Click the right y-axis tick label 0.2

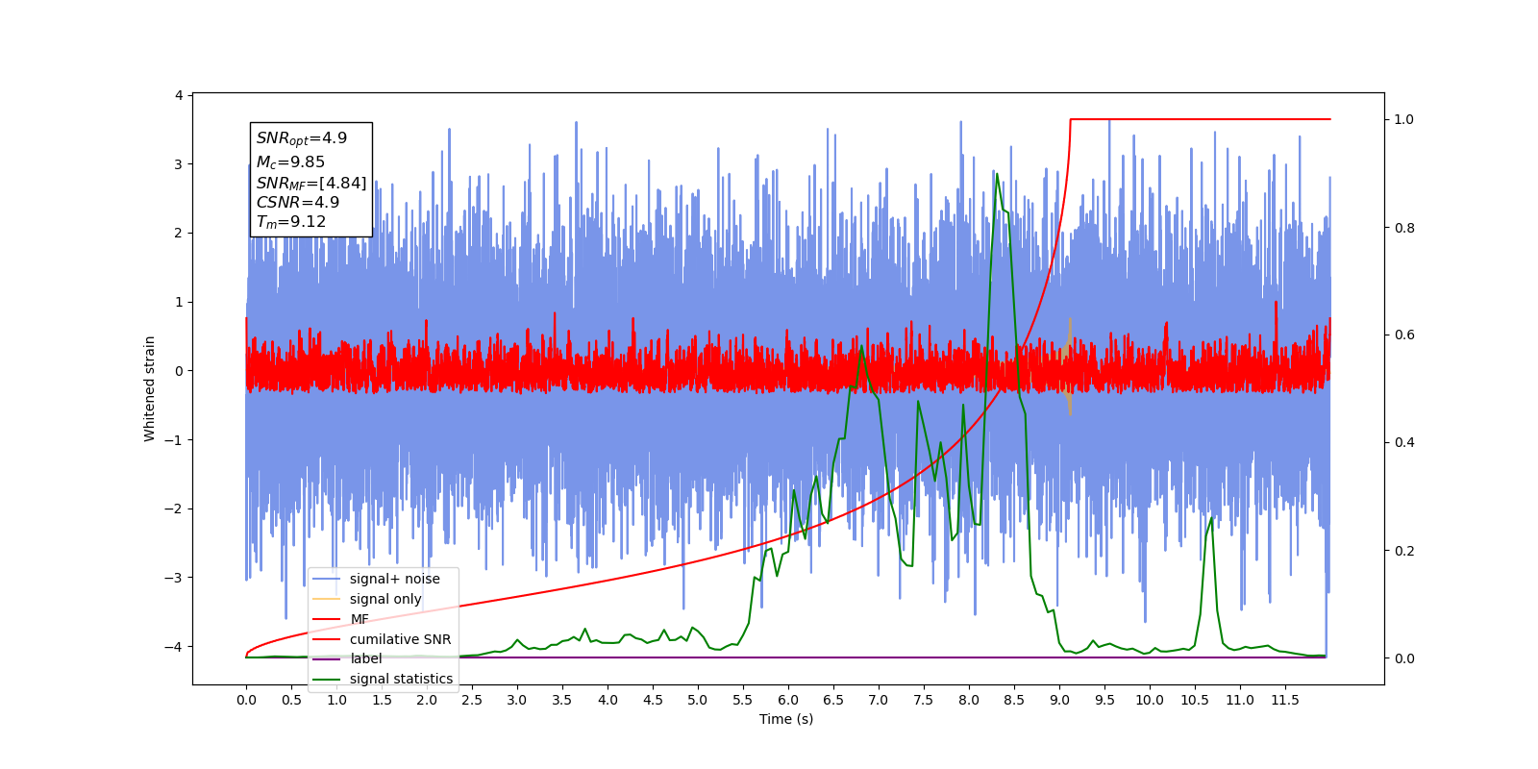tap(1404, 551)
